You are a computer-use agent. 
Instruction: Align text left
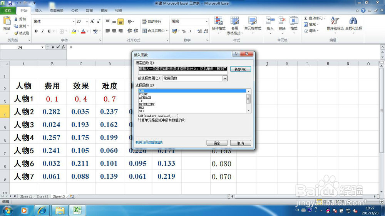(107, 31)
